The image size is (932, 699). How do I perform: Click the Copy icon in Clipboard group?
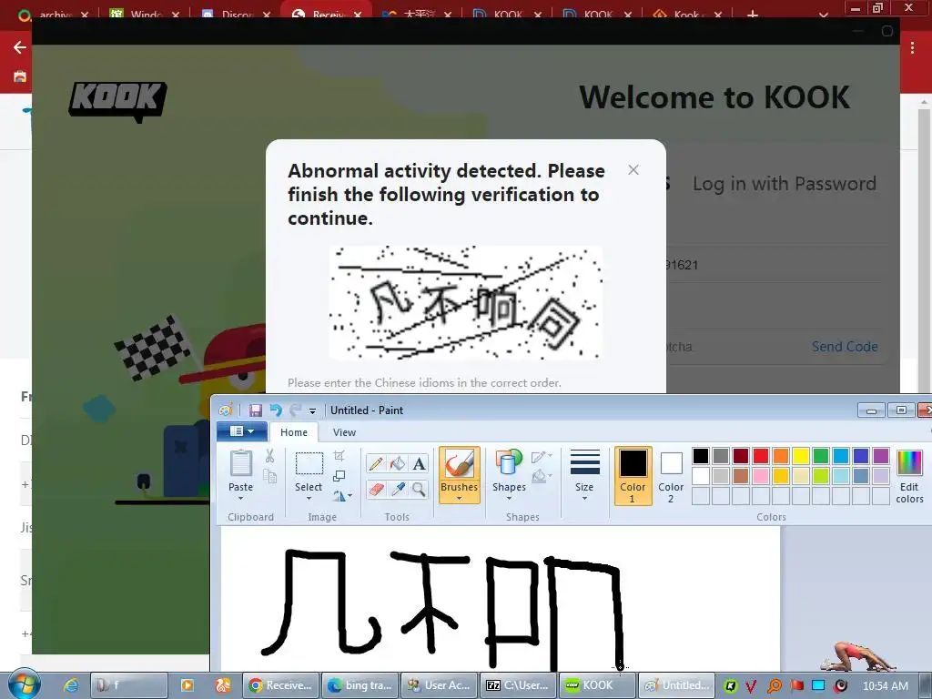(269, 477)
